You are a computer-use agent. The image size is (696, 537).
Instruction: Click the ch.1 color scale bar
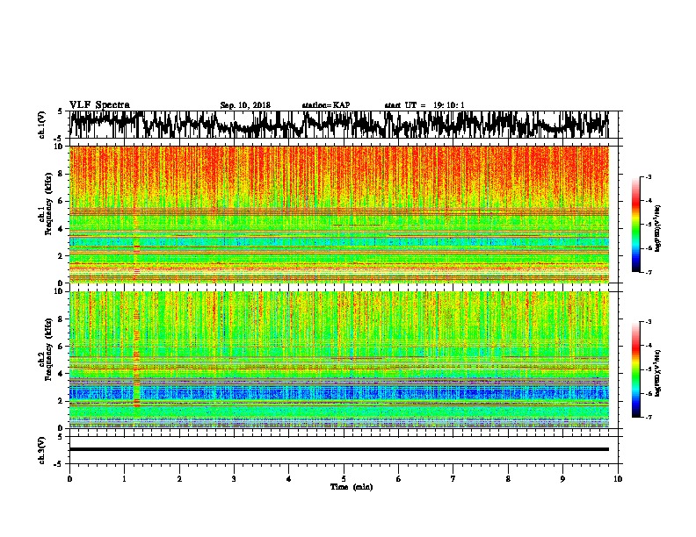[x=636, y=225]
